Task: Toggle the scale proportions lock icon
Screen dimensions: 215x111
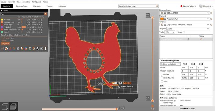Action: 162,76
